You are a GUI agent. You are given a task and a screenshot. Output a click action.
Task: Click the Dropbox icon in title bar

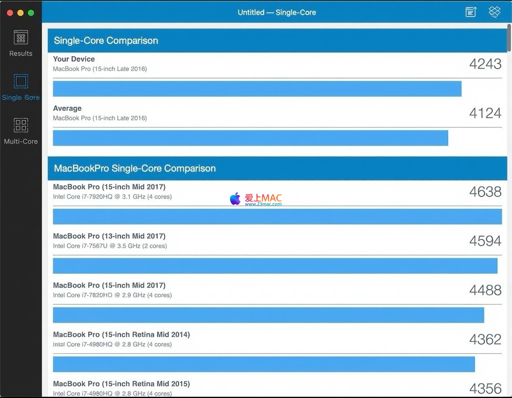(x=494, y=12)
